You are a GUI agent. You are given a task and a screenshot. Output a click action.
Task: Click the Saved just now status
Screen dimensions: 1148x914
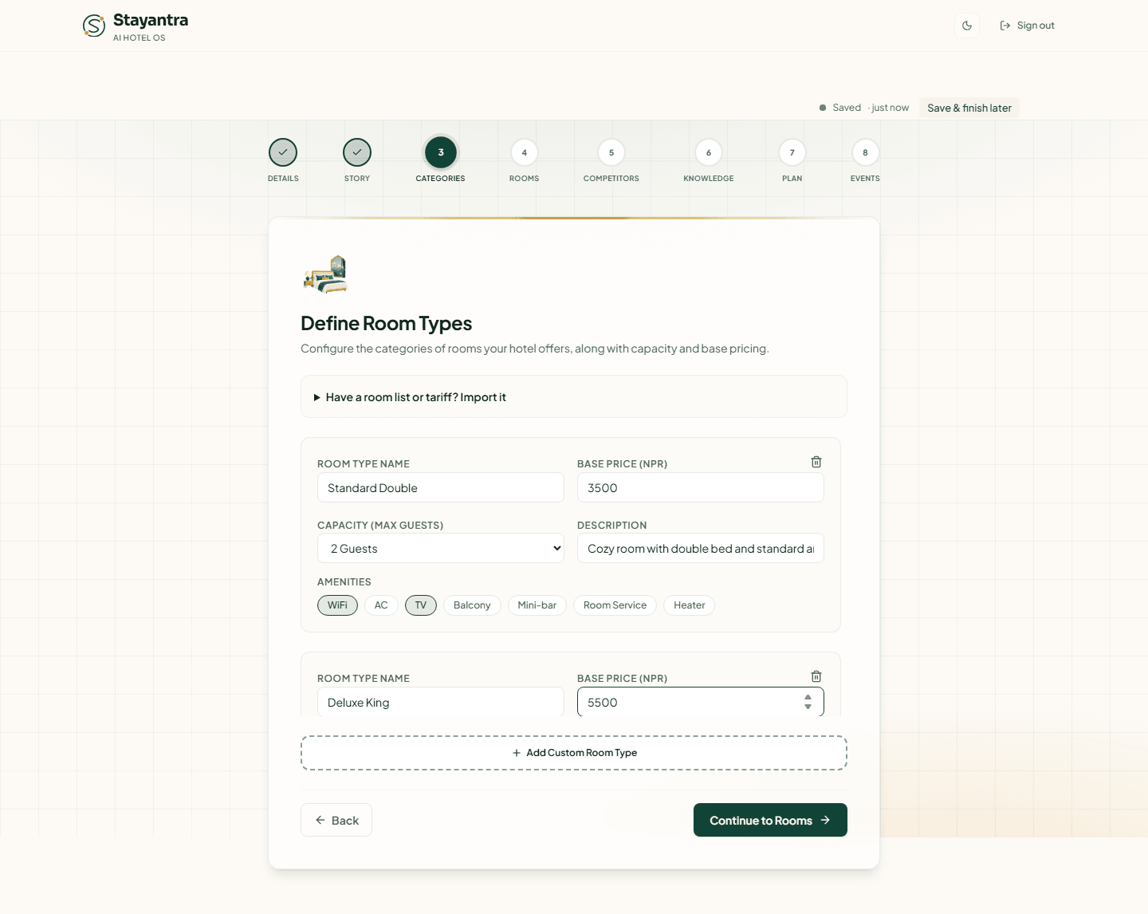tap(864, 108)
